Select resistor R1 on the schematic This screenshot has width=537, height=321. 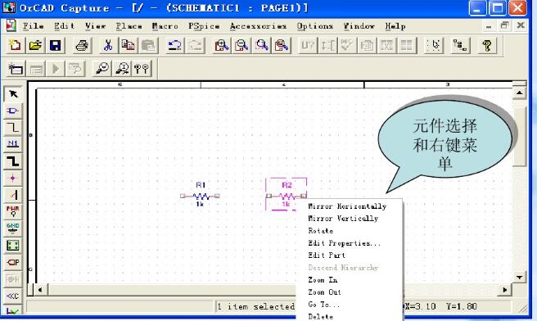[x=201, y=196]
